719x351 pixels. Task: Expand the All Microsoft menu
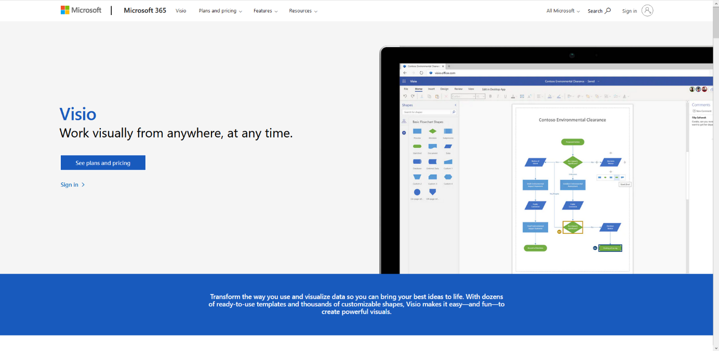pyautogui.click(x=563, y=11)
